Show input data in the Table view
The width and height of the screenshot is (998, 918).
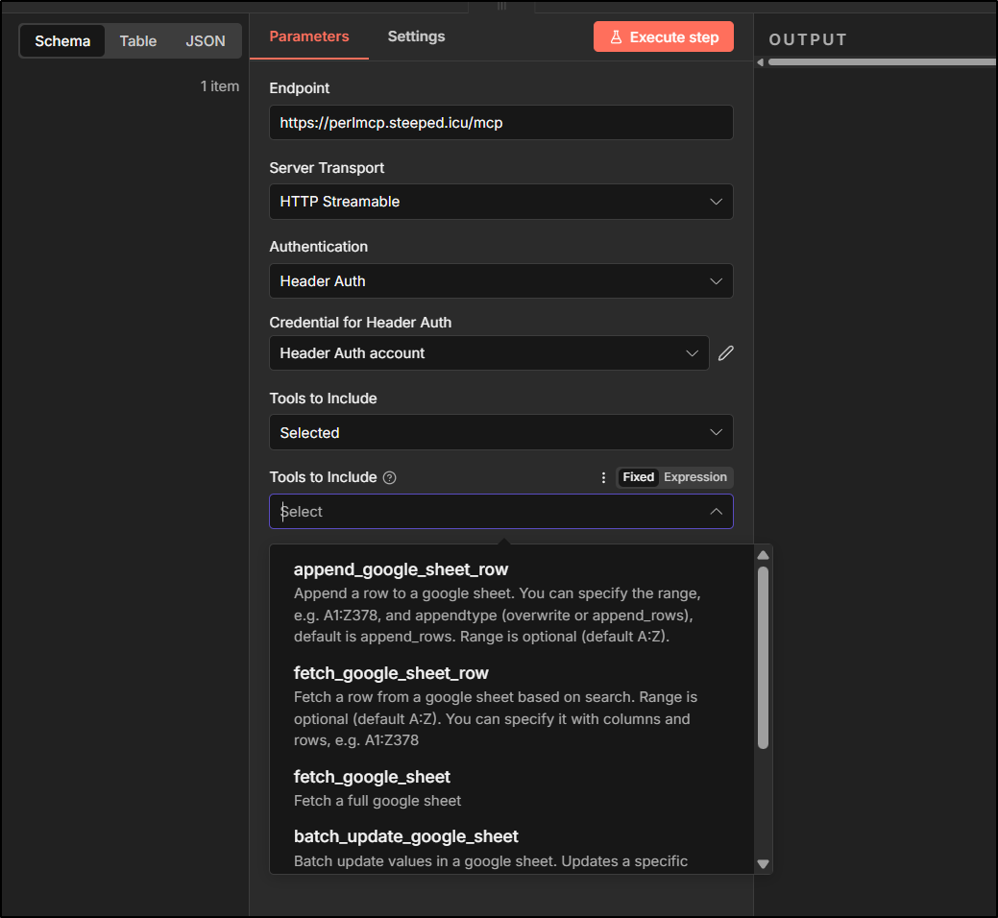coord(138,41)
